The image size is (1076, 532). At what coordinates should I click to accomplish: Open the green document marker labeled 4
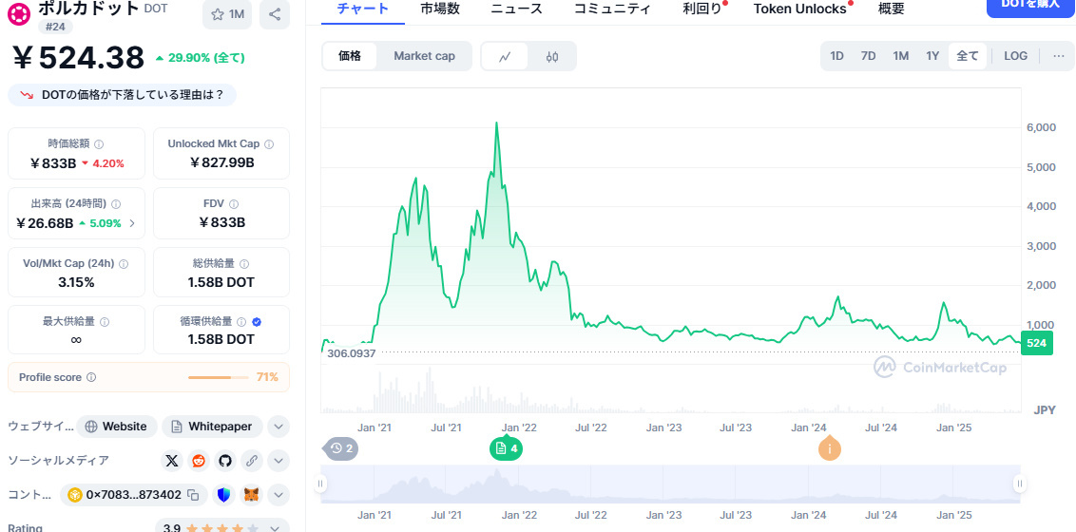tap(507, 449)
